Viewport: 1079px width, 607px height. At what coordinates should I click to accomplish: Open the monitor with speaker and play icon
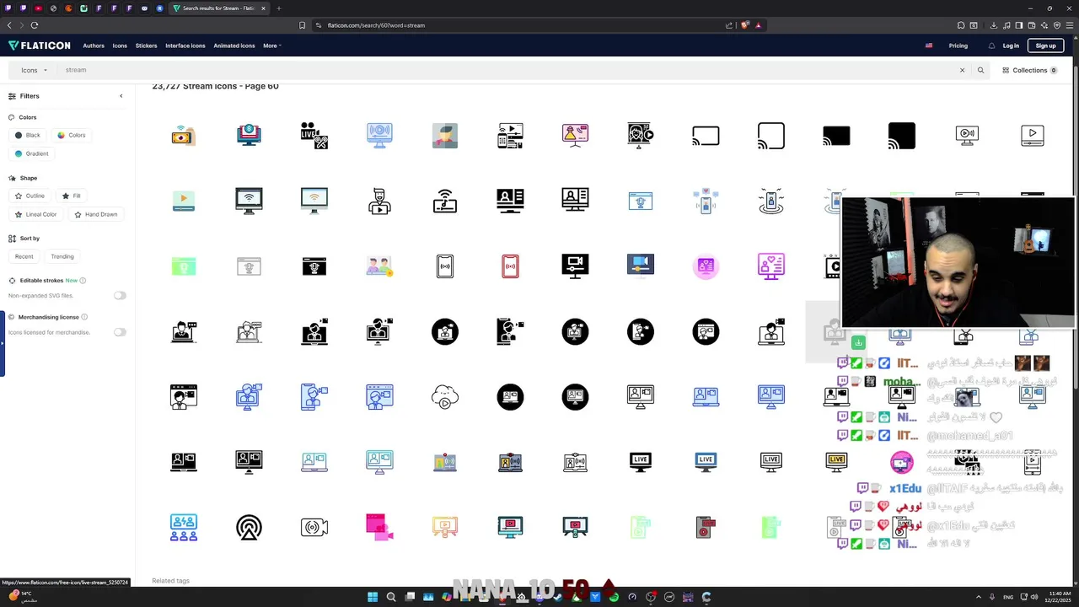coord(967,136)
